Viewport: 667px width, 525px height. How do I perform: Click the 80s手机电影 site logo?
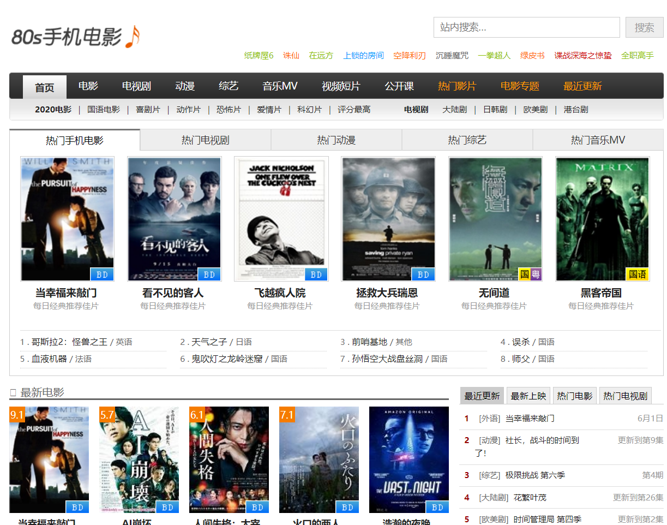click(x=75, y=37)
